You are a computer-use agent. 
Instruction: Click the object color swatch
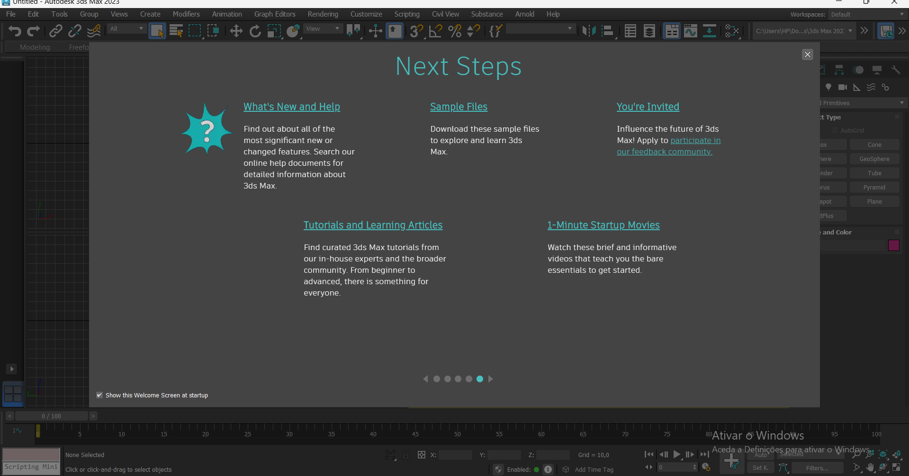pyautogui.click(x=894, y=245)
